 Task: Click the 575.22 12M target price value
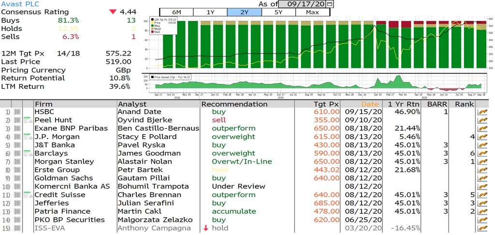pos(118,54)
